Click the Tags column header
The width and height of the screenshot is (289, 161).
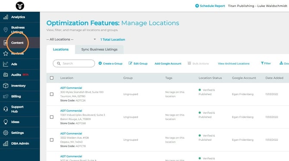pyautogui.click(x=169, y=78)
